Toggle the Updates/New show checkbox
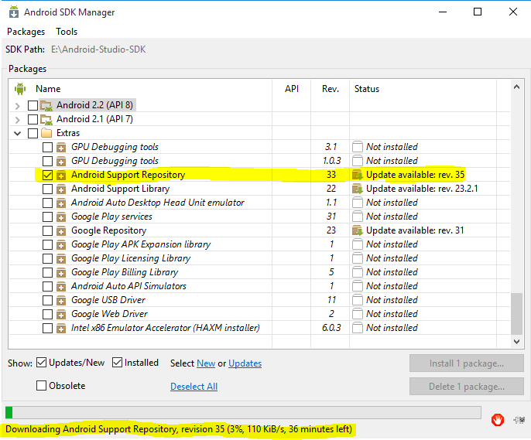The width and height of the screenshot is (531, 440). tap(41, 363)
